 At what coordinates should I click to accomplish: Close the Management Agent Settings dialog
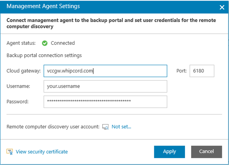point(222,7)
